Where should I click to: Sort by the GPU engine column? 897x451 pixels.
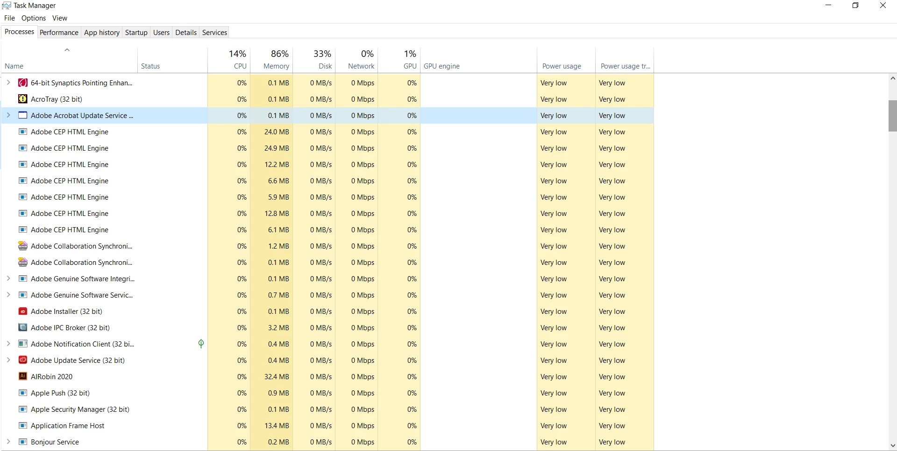pyautogui.click(x=478, y=60)
